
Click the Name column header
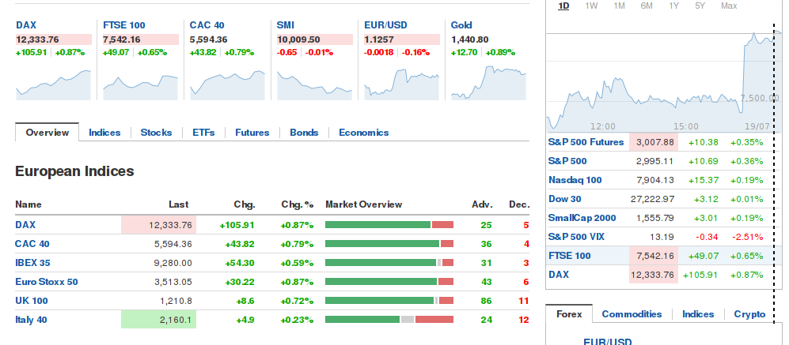(28, 204)
